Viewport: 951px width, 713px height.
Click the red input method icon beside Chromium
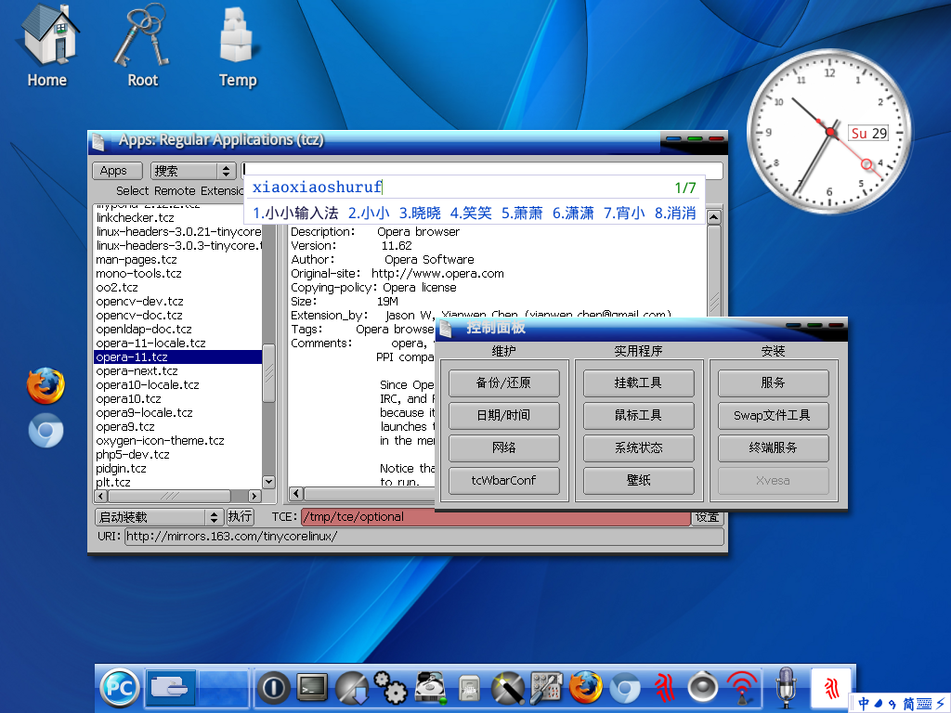point(664,688)
